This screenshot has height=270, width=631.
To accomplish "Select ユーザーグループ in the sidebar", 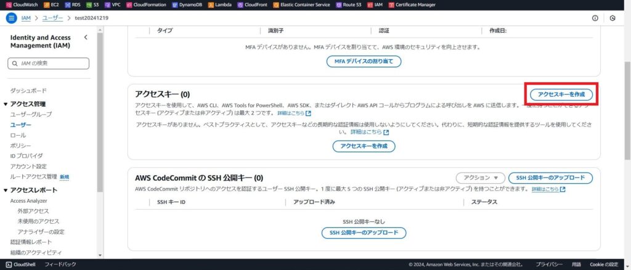I will pyautogui.click(x=31, y=115).
